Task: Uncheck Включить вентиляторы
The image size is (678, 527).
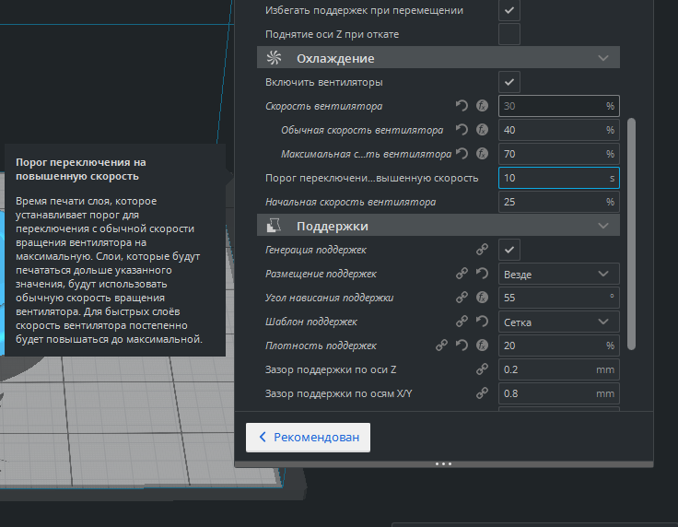Action: (508, 82)
